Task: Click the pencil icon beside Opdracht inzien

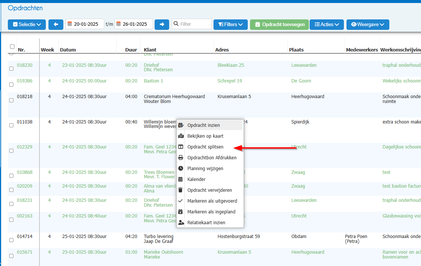Action: coord(181,125)
